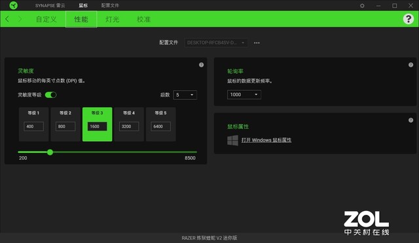Switch to the 自定义 tab
This screenshot has height=243, width=419.
46,19
